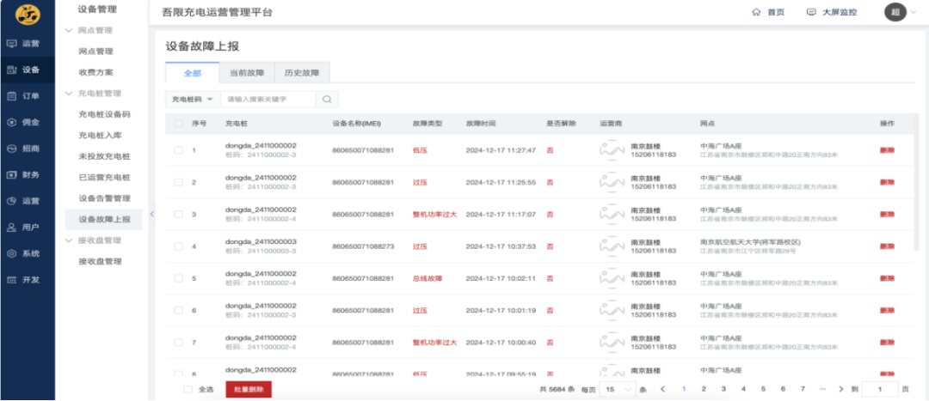Go to page 2
Screen dimensions: 929x401
[704, 389]
